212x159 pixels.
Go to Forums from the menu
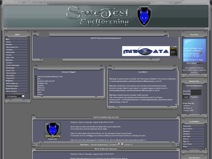click(9, 55)
